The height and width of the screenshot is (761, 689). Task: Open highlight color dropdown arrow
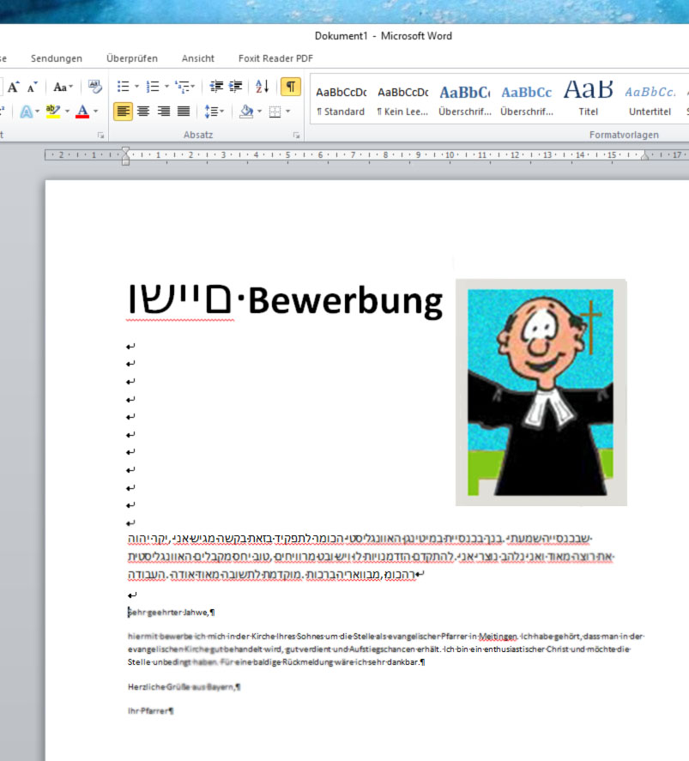(x=66, y=112)
